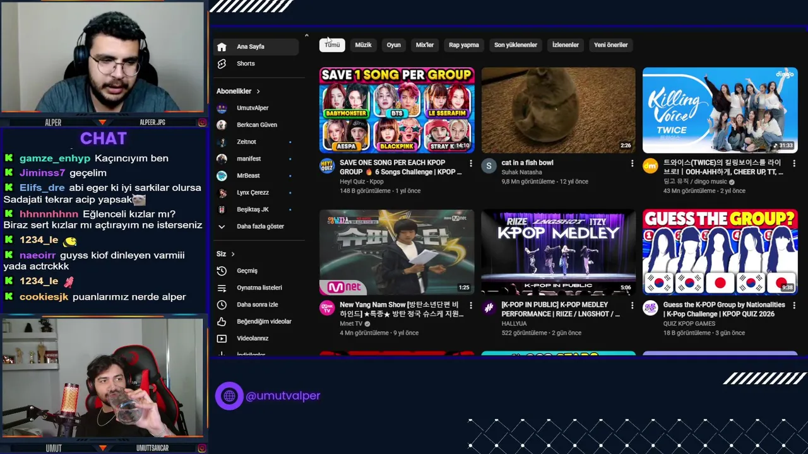Select the Mix'ler filter chip
This screenshot has height=454, width=808.
[425, 45]
